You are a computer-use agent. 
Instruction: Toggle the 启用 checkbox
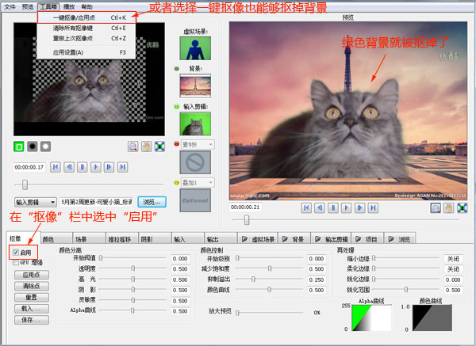click(16, 252)
